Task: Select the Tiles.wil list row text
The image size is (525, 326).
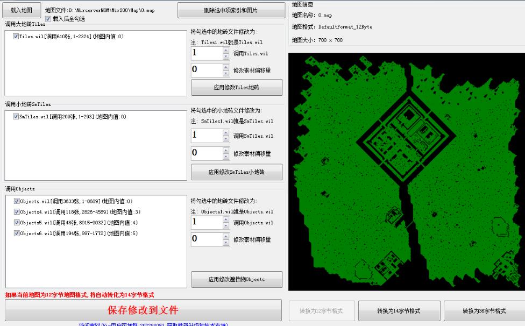Action: point(72,36)
